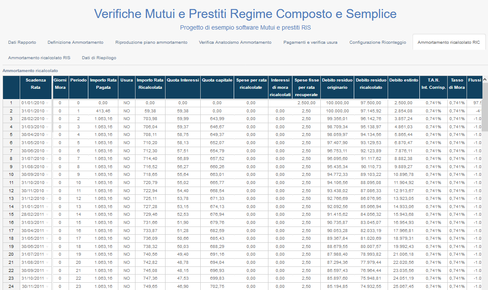
Task: Click the table scroll-up arrow
Action: (x=485, y=80)
